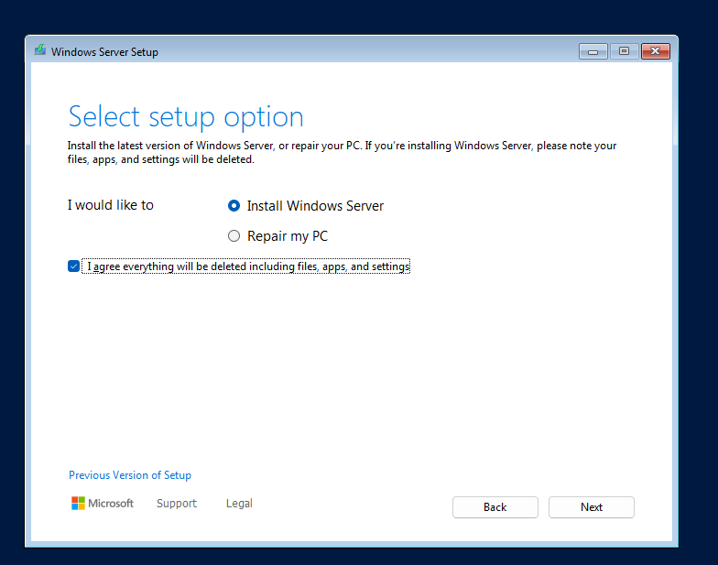Click the Windows Server Setup title bar icon
Screen dimensions: 718x565
(40, 49)
